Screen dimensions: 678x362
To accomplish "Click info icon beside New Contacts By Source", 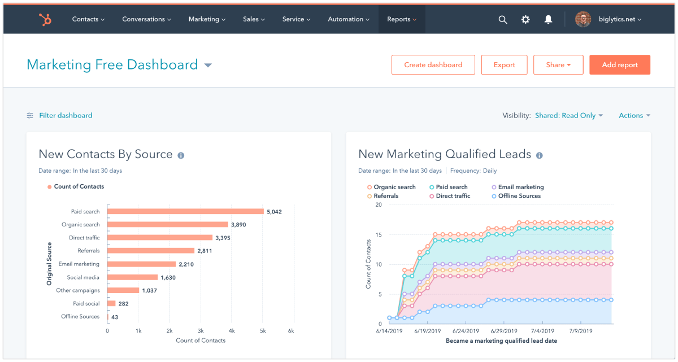I will coord(181,155).
